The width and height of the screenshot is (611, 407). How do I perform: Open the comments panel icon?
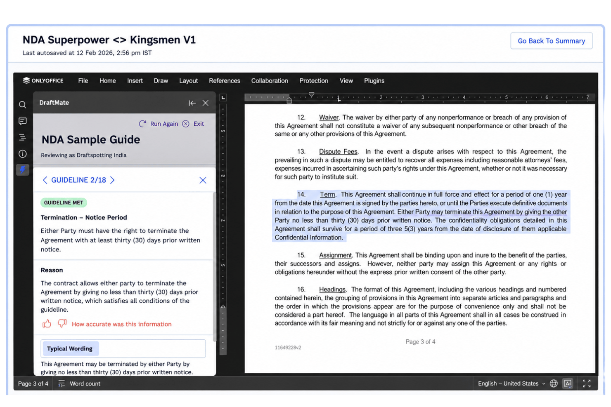[23, 121]
